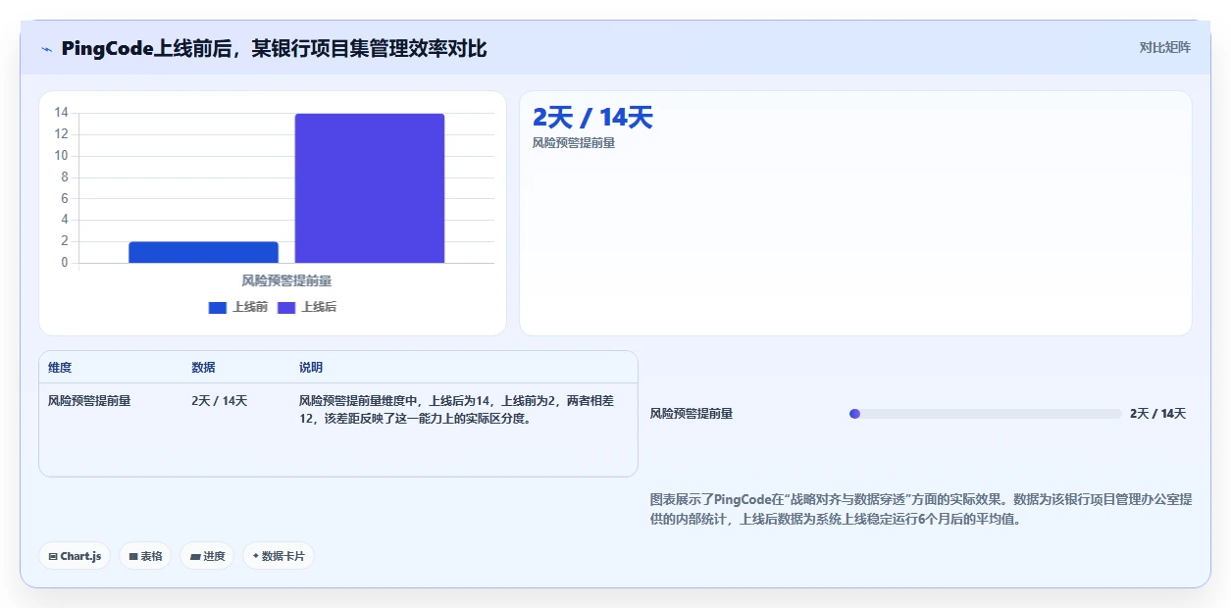Click the Chart.js tag chip

[x=76, y=556]
